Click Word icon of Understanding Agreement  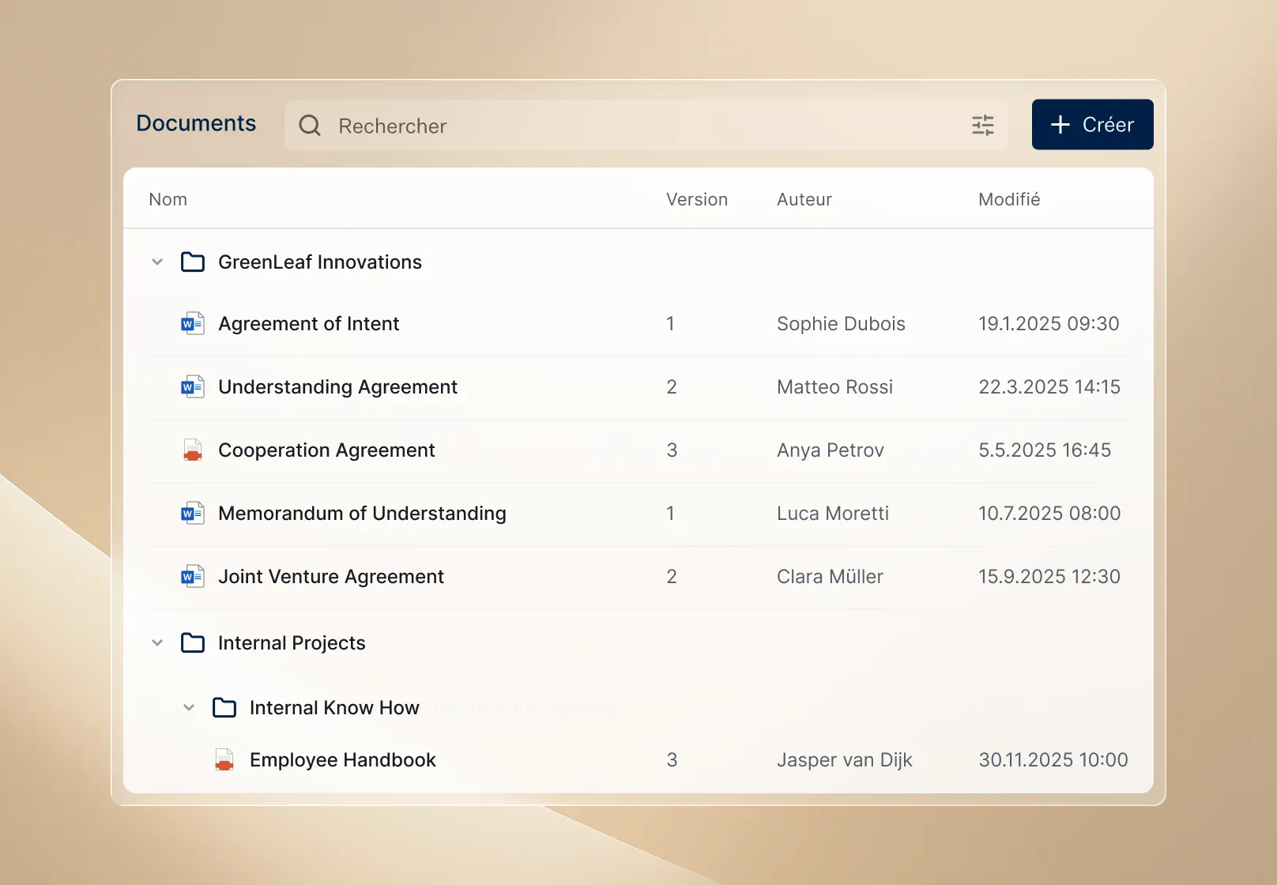tap(193, 387)
